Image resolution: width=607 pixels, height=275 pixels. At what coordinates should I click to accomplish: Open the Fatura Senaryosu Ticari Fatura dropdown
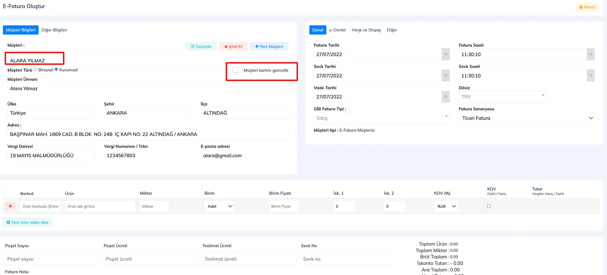(527, 118)
